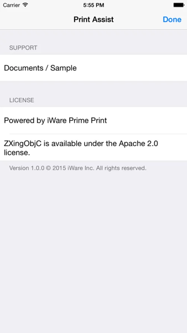Tap the LICENSE section header
Image resolution: width=187 pixels, height=333 pixels.
pos(22,100)
